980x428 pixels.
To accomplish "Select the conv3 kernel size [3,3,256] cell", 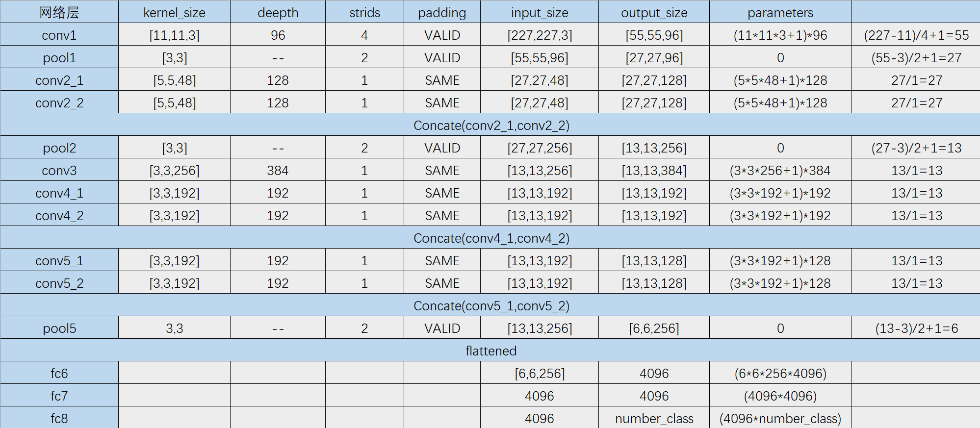I will click(174, 170).
